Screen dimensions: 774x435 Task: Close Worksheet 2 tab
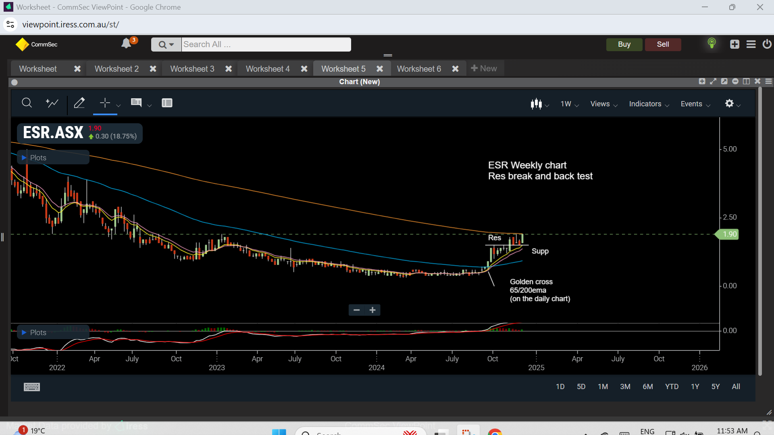coord(153,69)
